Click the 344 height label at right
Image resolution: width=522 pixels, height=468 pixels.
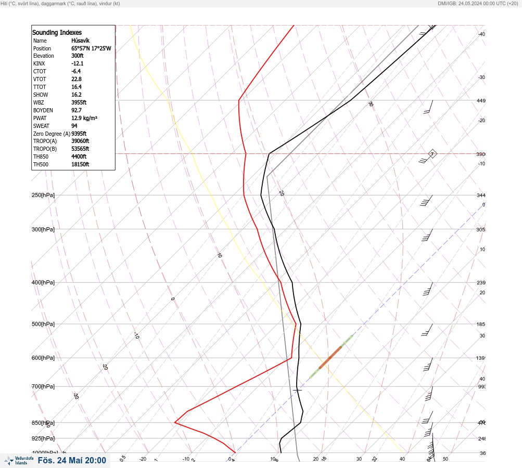(x=481, y=195)
